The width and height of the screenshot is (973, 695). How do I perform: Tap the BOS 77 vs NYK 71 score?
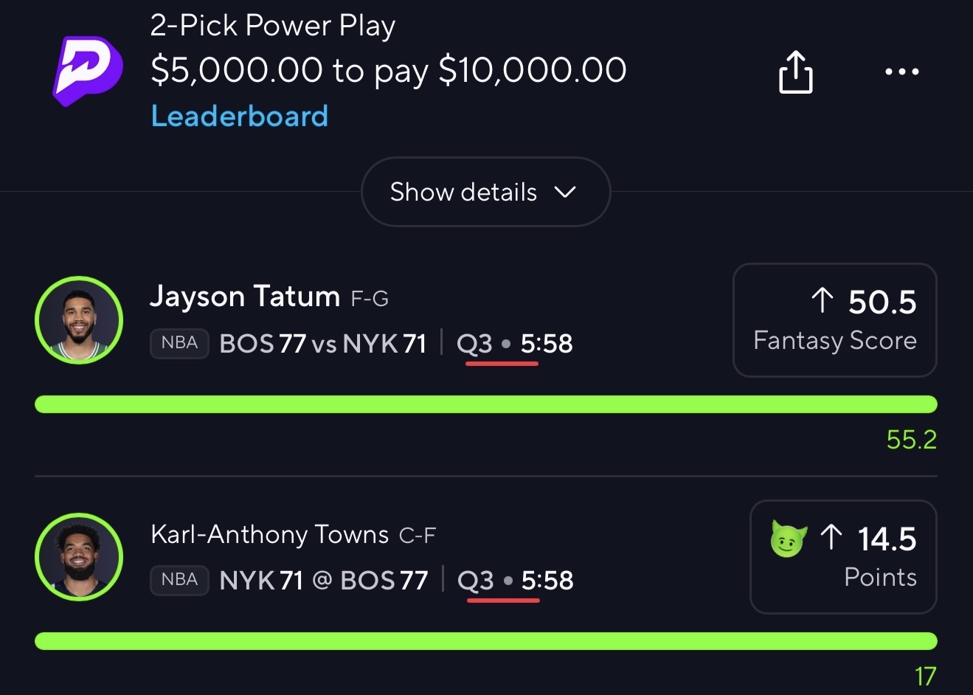(323, 344)
